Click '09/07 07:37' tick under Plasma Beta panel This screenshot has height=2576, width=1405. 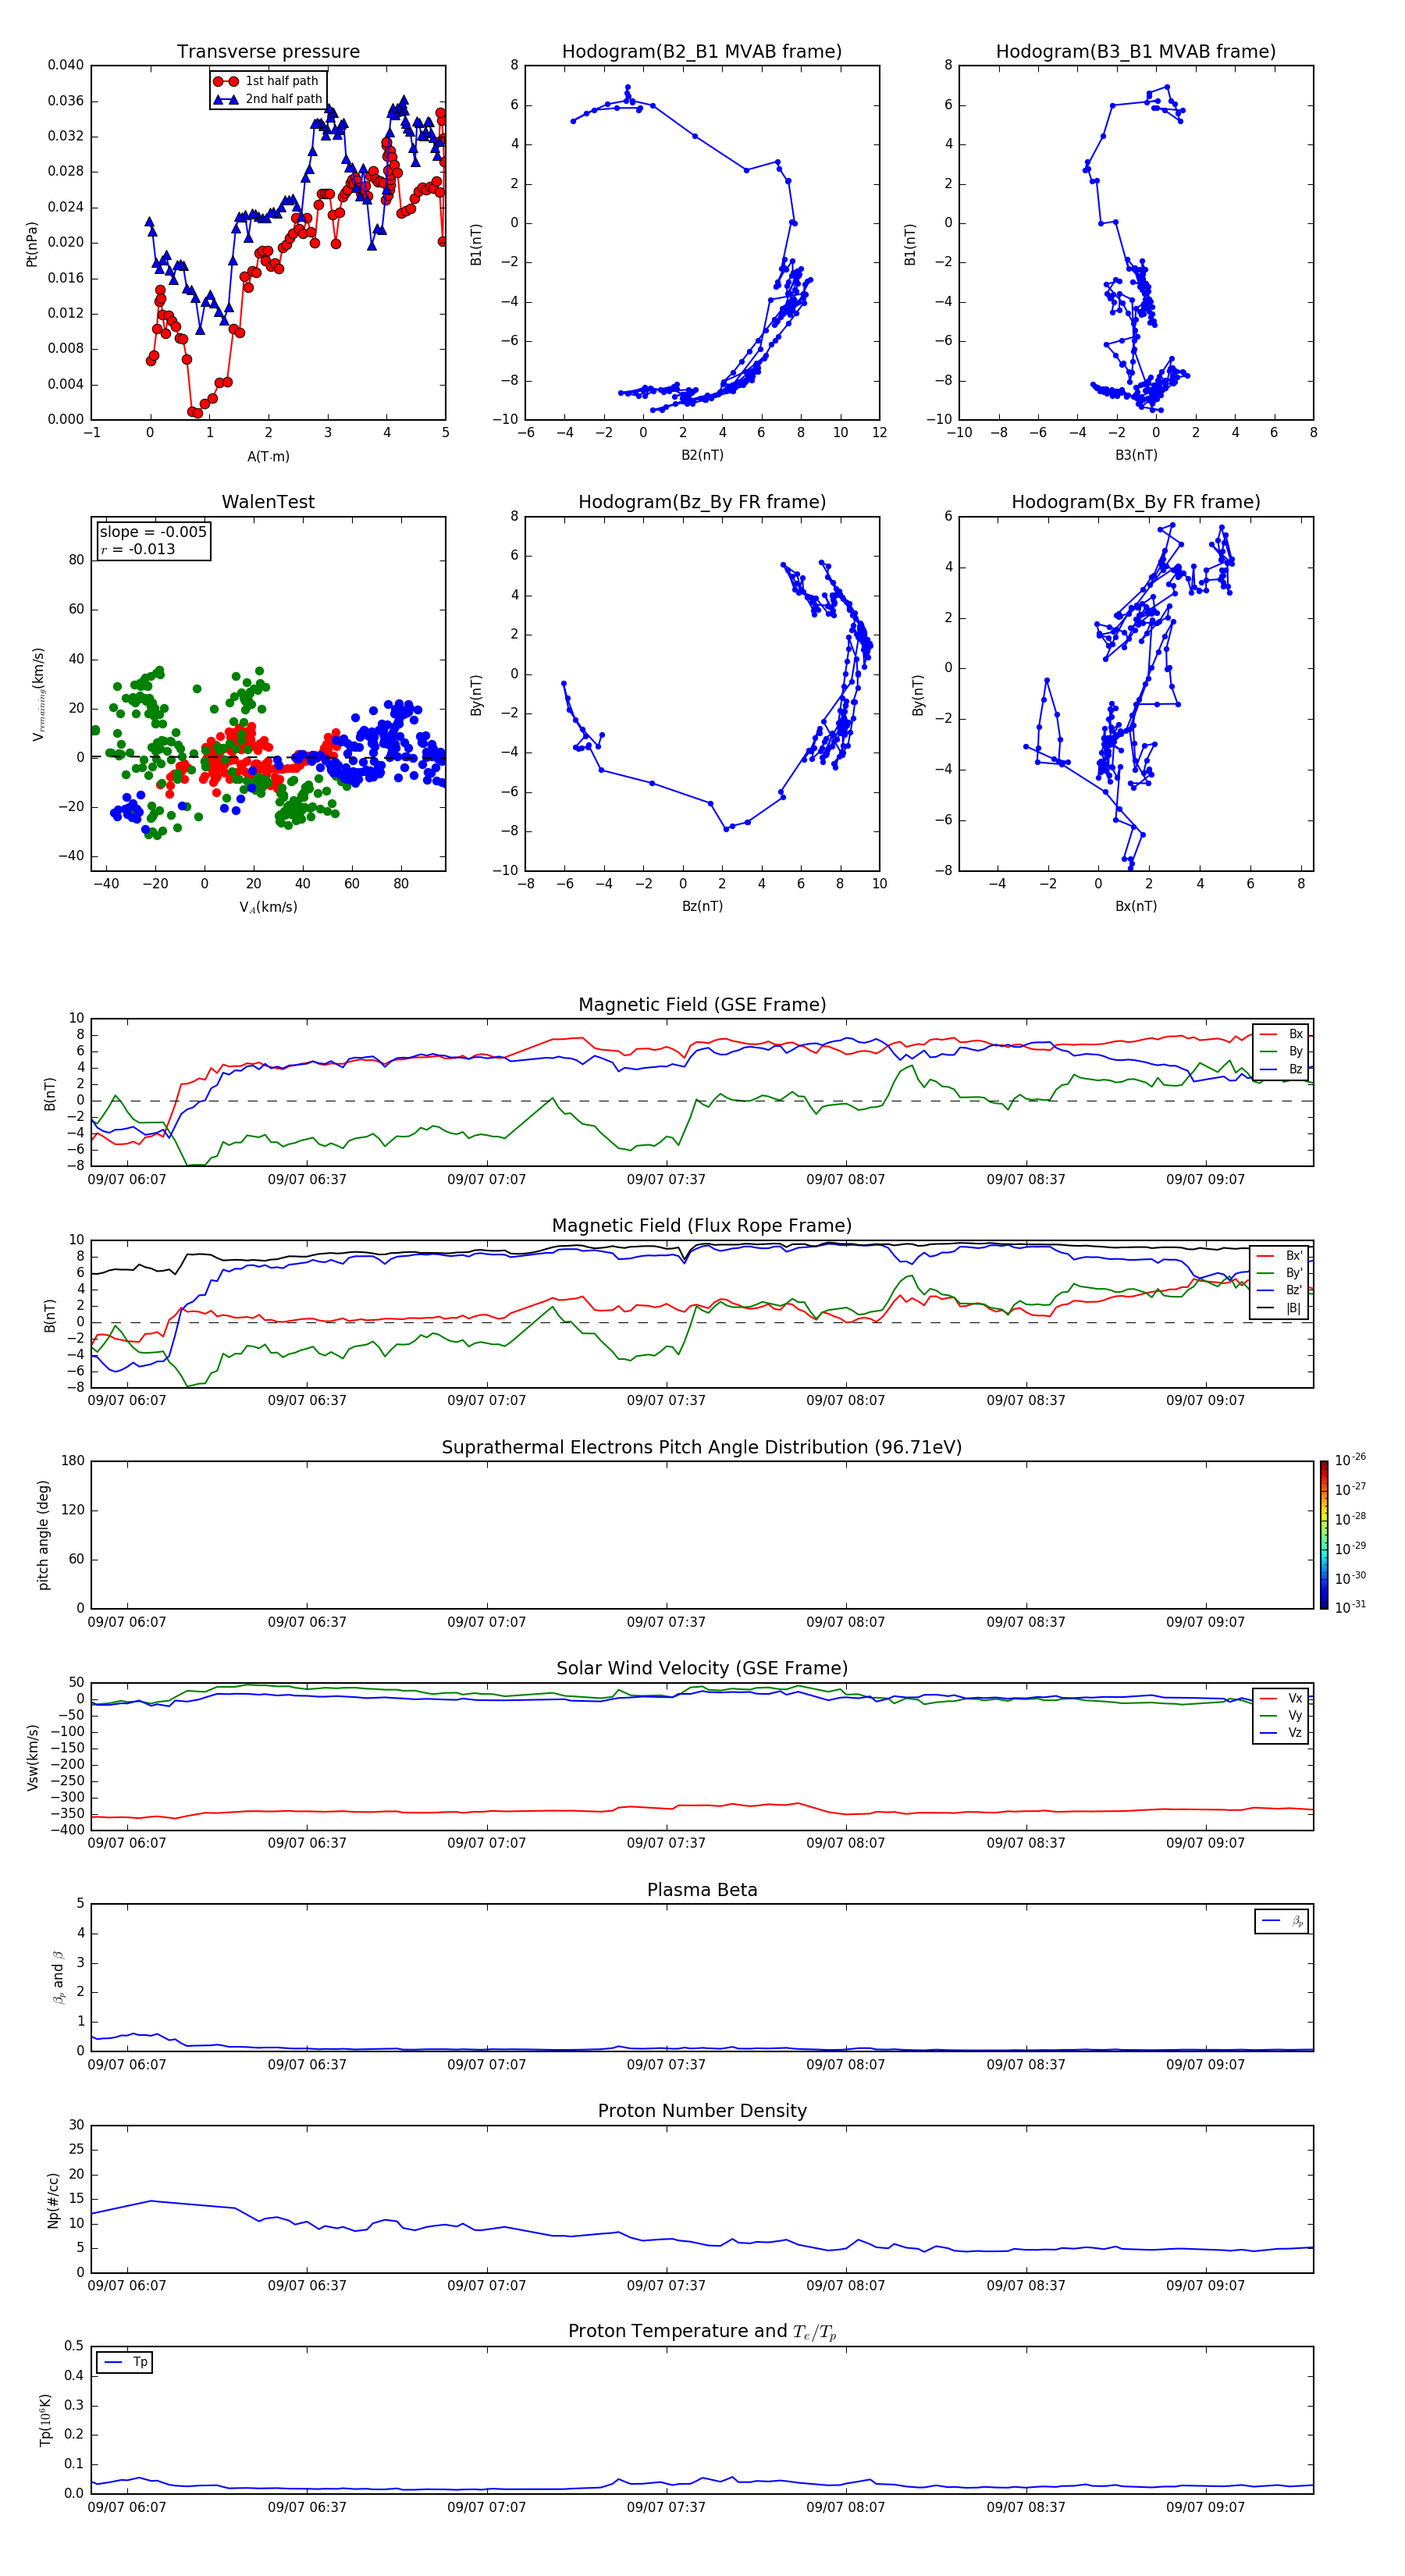(x=666, y=2065)
